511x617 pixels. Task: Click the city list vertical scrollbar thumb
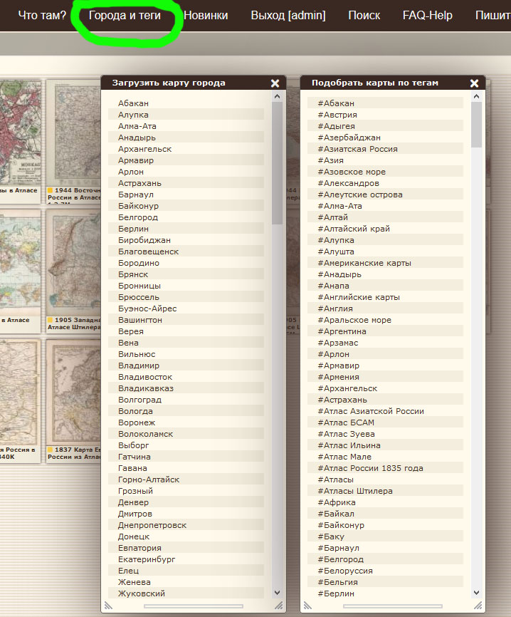[278, 164]
